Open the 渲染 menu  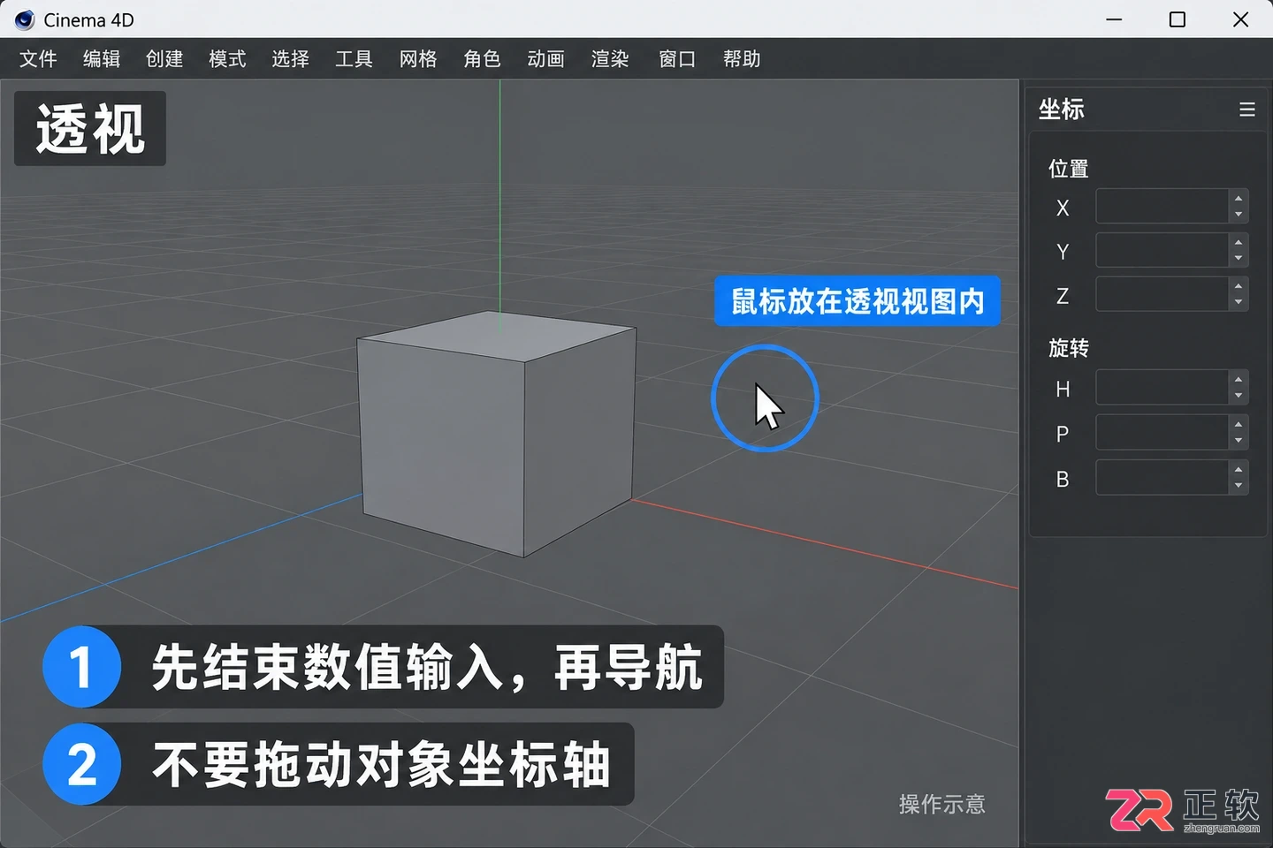[610, 59]
